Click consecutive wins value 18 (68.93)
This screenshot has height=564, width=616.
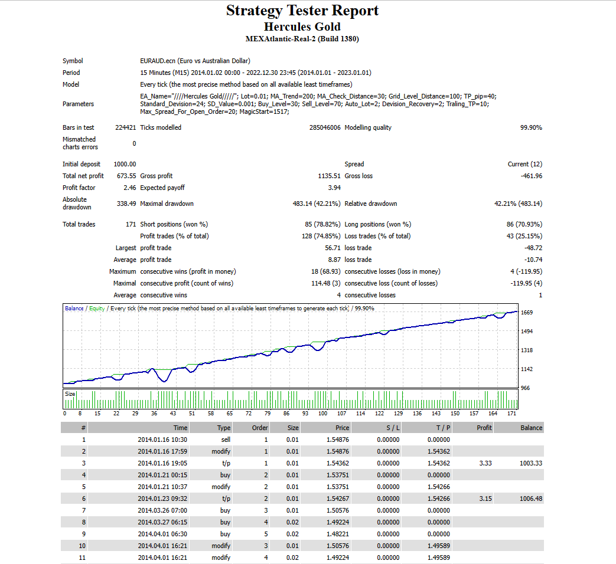[325, 271]
